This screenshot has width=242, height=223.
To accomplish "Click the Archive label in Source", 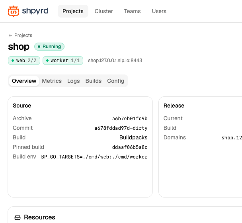I will [22, 118].
